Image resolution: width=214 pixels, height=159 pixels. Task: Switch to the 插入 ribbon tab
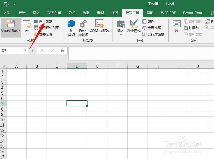tap(36, 13)
